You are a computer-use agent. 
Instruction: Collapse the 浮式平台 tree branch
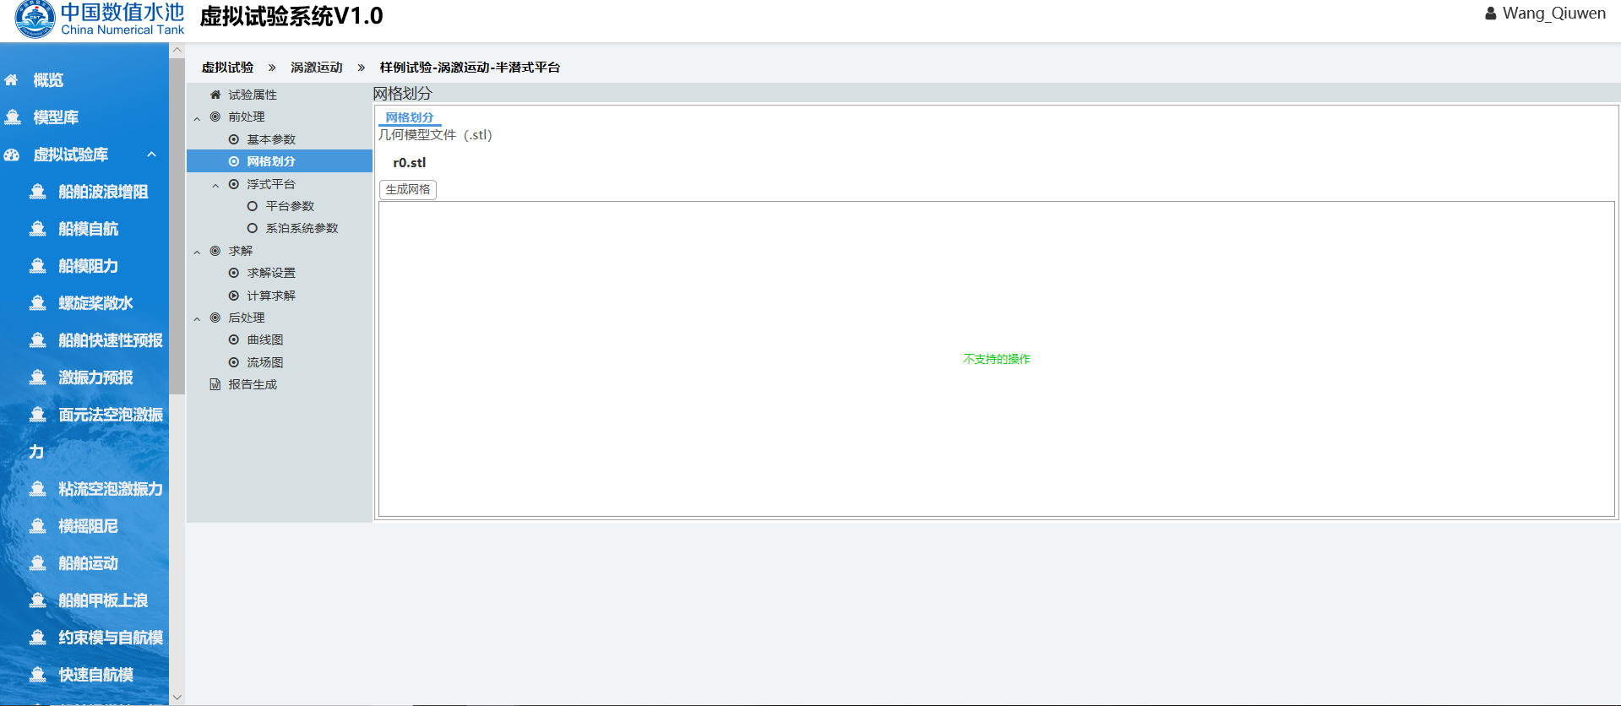pyautogui.click(x=215, y=185)
